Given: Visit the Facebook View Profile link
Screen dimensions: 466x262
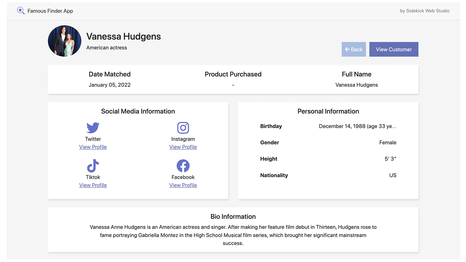Looking at the screenshot, I should click(183, 185).
